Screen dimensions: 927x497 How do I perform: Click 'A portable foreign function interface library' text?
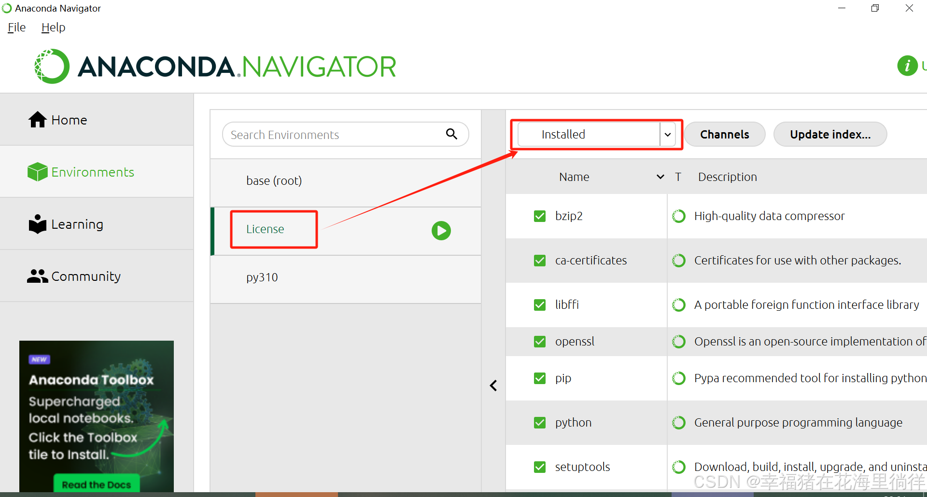pyautogui.click(x=806, y=305)
